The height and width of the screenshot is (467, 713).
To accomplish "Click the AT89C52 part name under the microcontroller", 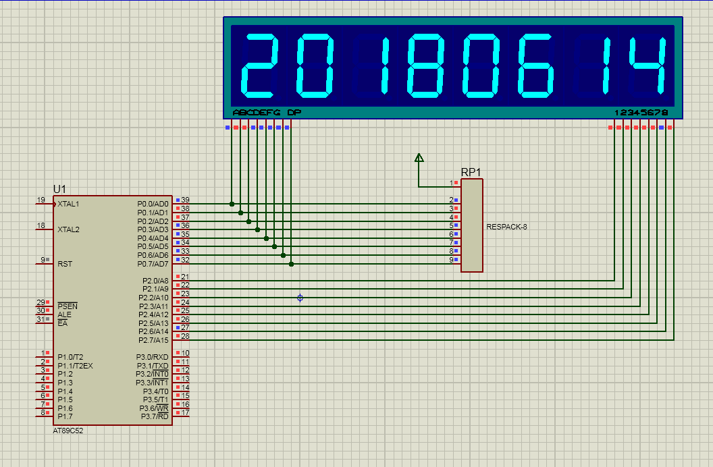I will point(68,431).
